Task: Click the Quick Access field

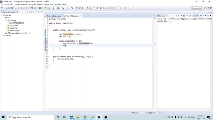Action: coord(197,8)
